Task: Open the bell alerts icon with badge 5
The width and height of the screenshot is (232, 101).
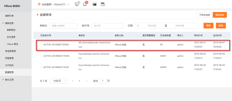Action: [85, 4]
